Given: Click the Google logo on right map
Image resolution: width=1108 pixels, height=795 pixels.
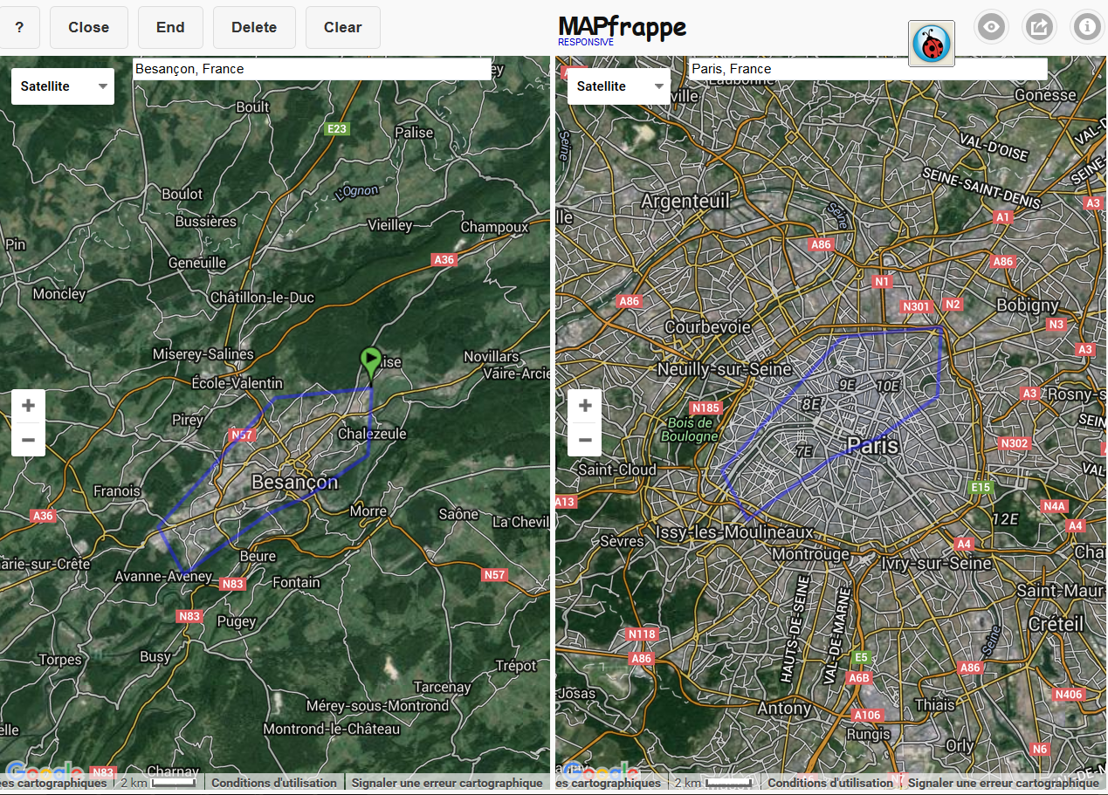Looking at the screenshot, I should 602,772.
